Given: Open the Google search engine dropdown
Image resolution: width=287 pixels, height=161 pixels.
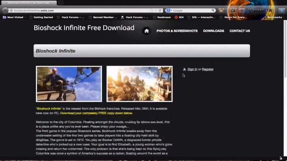Looking at the screenshot, I should (x=169, y=10).
